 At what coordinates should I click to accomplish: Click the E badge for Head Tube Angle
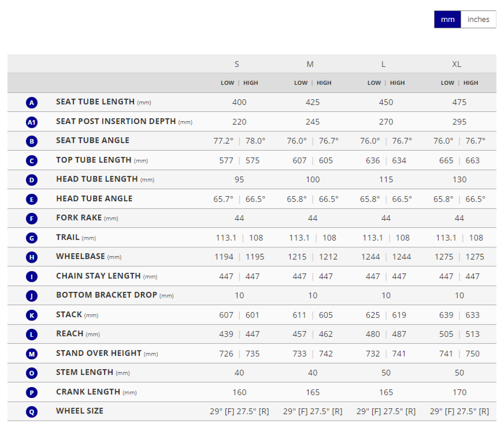[32, 200]
